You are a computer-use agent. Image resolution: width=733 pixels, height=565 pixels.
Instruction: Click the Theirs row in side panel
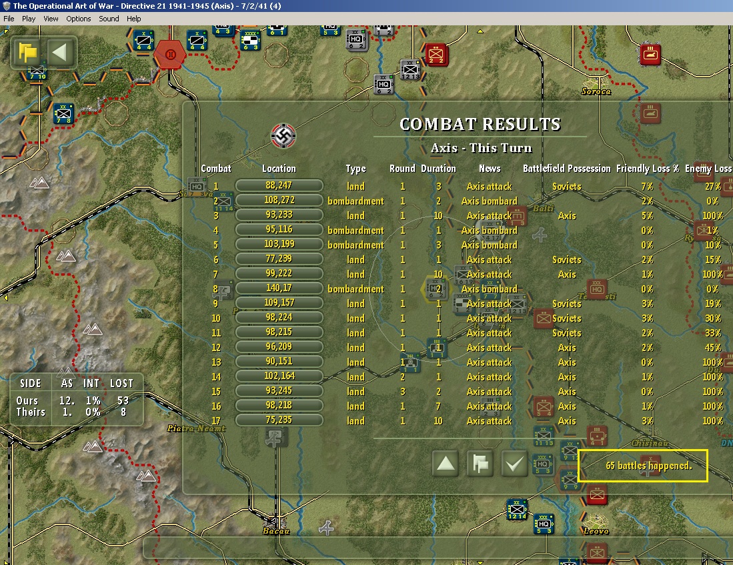coord(73,412)
